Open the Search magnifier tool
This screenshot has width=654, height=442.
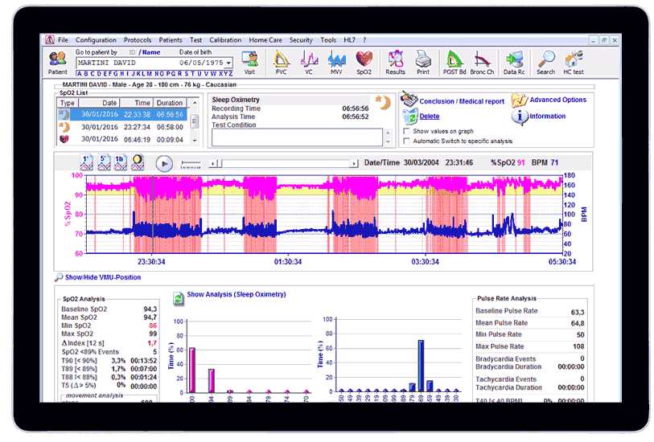(x=545, y=63)
